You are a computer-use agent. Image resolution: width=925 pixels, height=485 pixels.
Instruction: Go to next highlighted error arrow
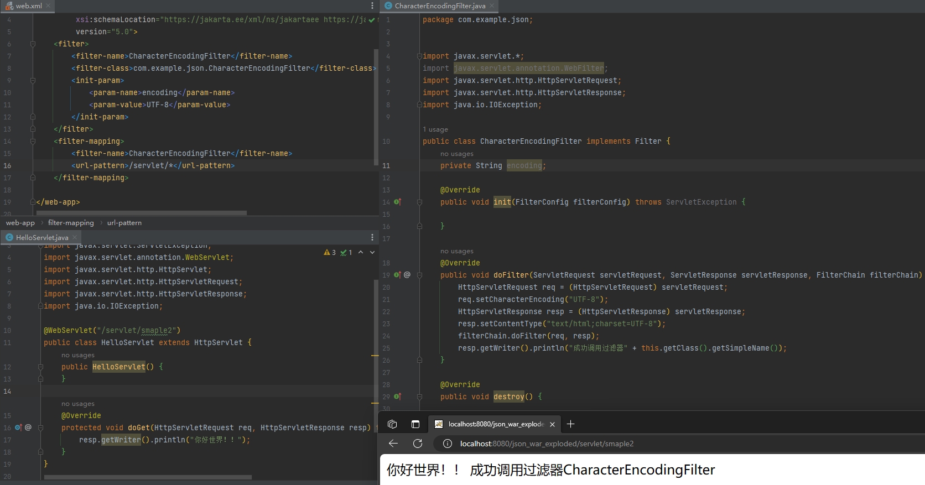(372, 252)
